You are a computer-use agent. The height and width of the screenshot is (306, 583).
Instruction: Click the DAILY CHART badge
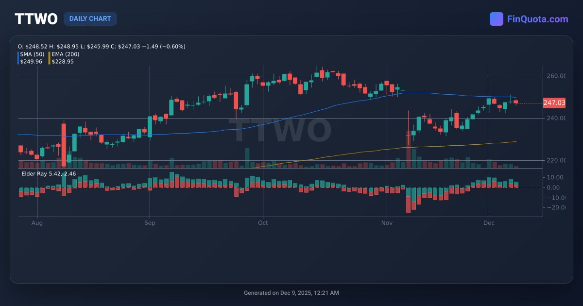(90, 19)
